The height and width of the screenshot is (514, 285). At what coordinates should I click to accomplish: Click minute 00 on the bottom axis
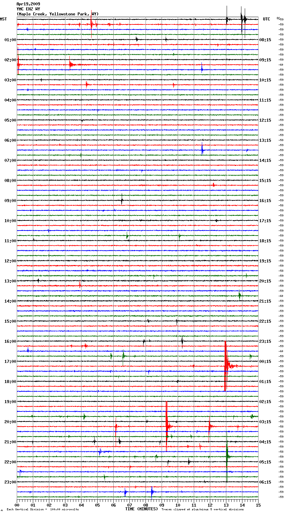[x=17, y=505]
